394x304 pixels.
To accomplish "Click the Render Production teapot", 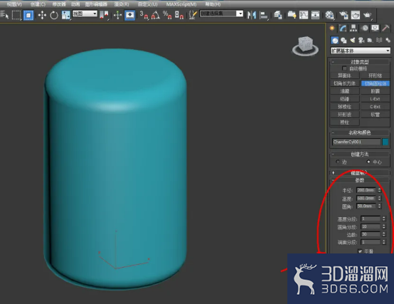I will 368,15.
